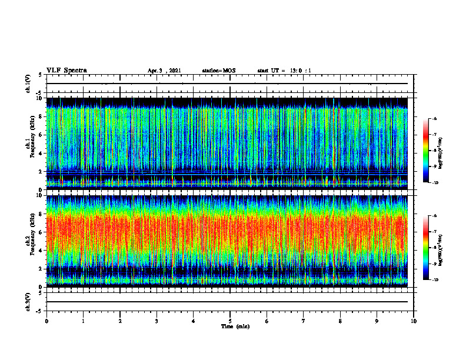Click the "4" kHz tick label on ch.2 axis

coord(41,251)
